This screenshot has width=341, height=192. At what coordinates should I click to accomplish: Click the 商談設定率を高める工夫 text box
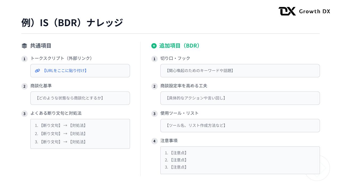tap(240, 98)
